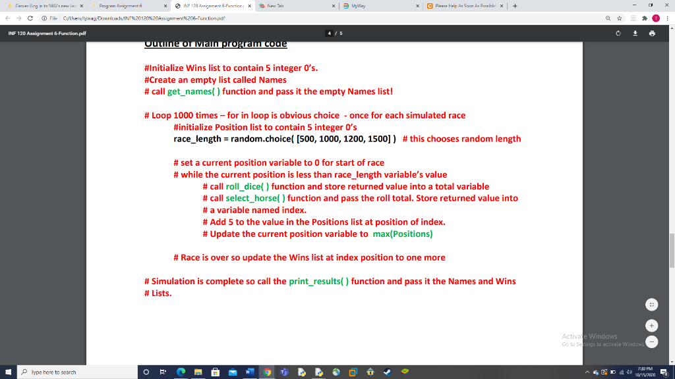675x379 pixels.
Task: Open Microsoft Word from taskbar
Action: (250, 372)
